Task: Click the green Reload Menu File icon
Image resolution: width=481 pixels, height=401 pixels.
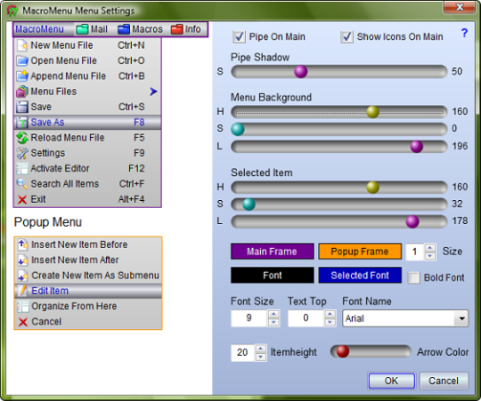Action: (x=22, y=138)
